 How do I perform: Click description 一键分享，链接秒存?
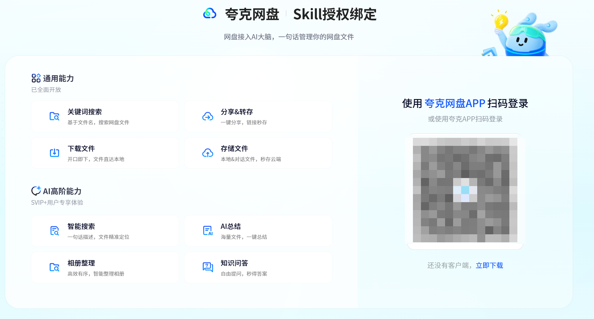tap(244, 122)
